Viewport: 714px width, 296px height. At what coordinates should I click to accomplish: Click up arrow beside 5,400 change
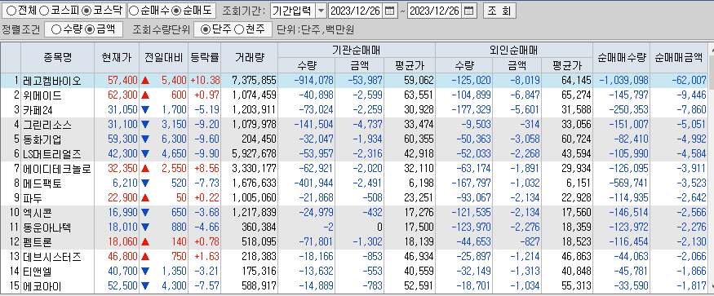point(145,81)
